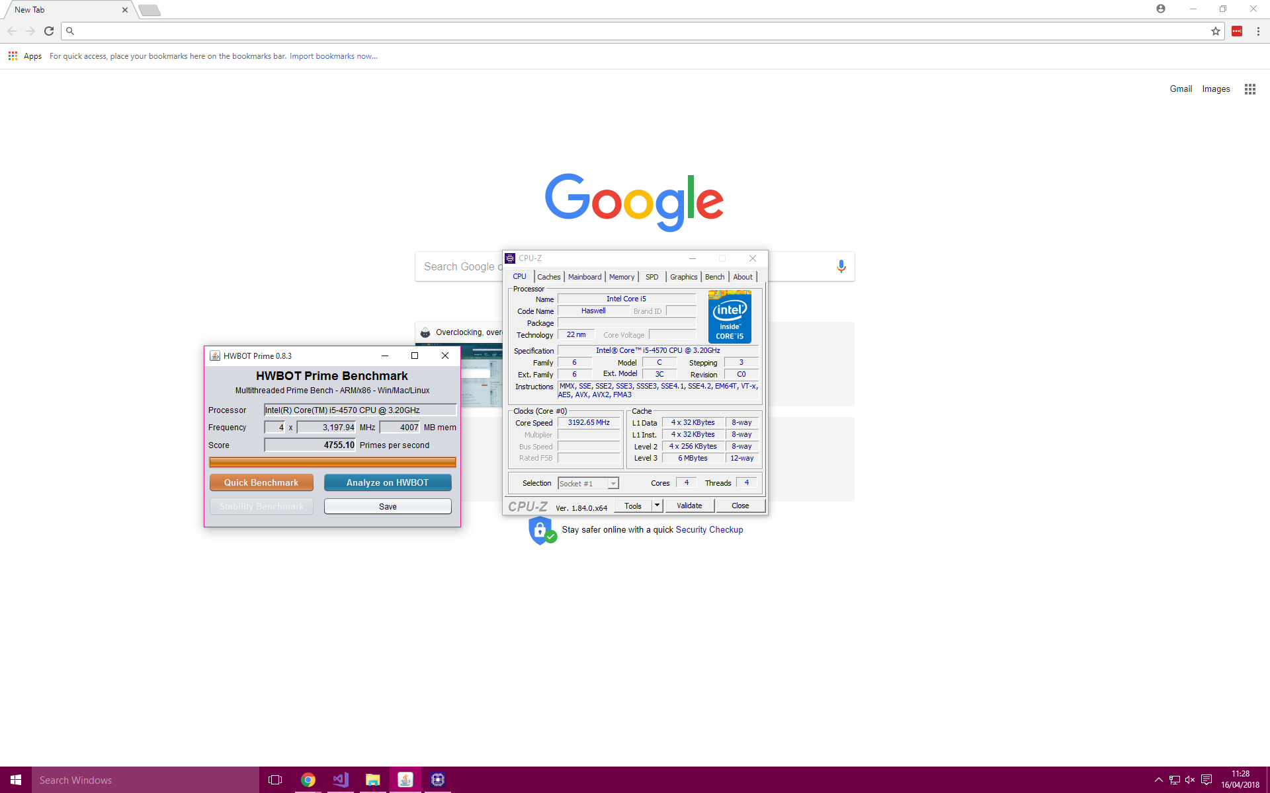The image size is (1270, 793).
Task: Switch to the Mainboard tab
Action: click(585, 277)
